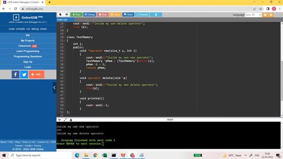This screenshot has height=159, width=283.
Task: Open the IDE menu item in sidebar
Action: tap(28, 35)
